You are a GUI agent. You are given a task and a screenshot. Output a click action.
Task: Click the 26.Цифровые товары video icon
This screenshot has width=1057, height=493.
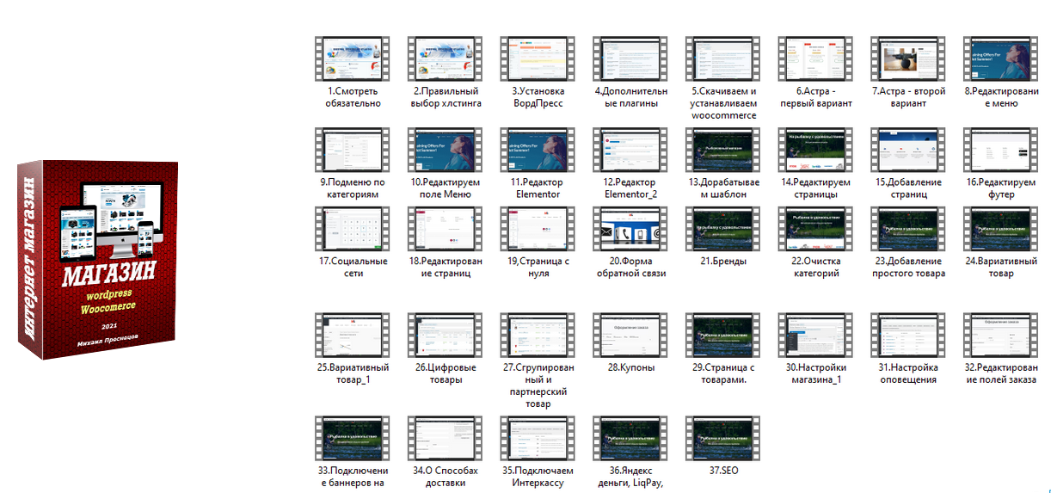444,336
